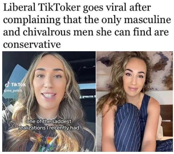The width and height of the screenshot is (174, 154).
Task: Open the left TikTok video thumbnail
Action: click(x=49, y=101)
